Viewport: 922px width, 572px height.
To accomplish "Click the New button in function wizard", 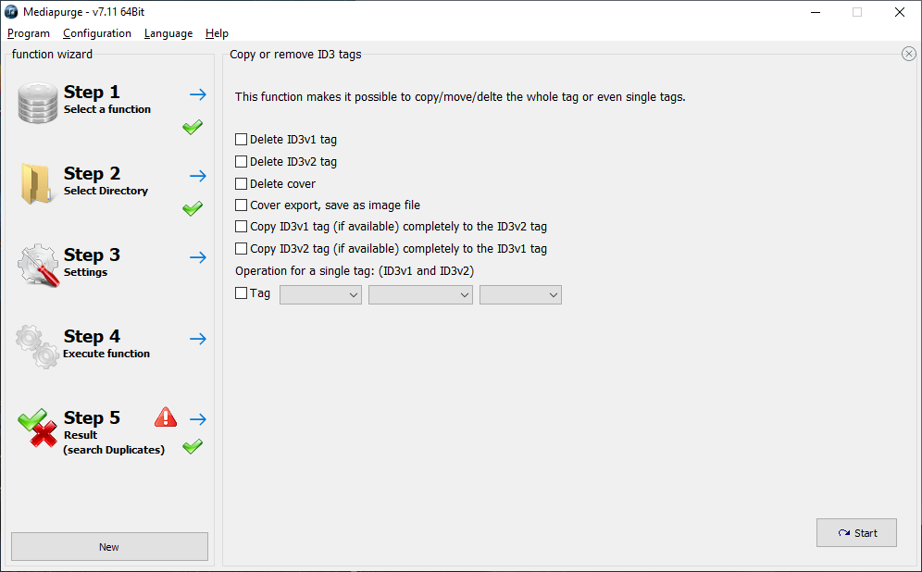I will pyautogui.click(x=109, y=547).
